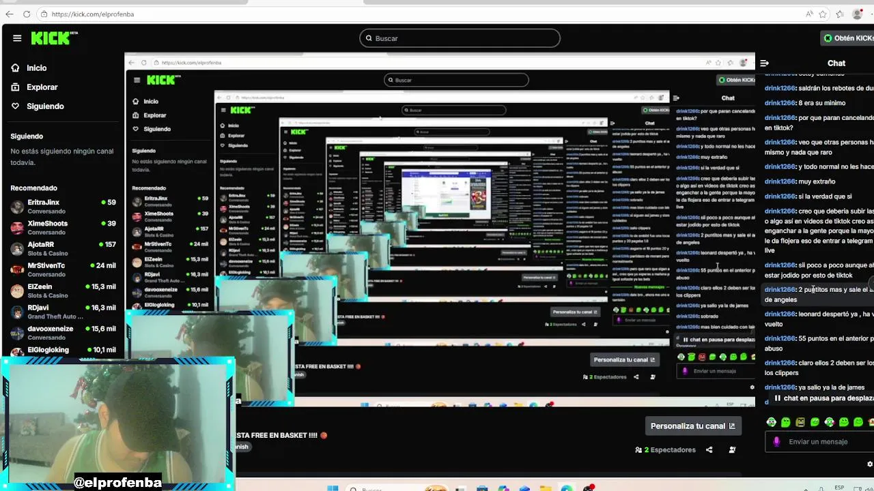Open MrStivenTc recommended channel
This screenshot has width=874, height=491.
point(63,270)
